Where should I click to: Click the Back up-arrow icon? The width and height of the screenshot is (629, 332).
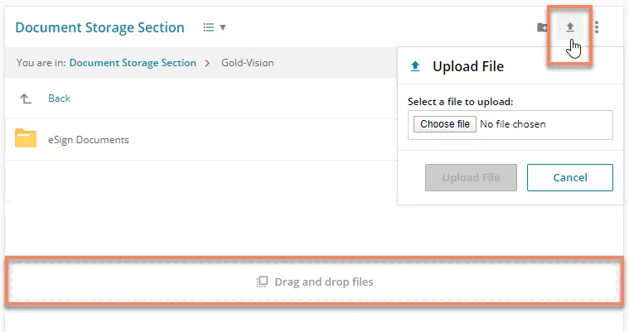click(26, 99)
